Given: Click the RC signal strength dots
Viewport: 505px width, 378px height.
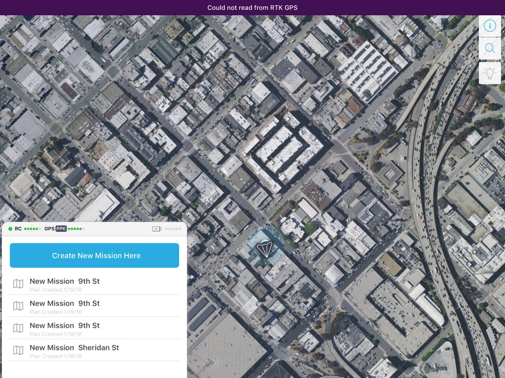Looking at the screenshot, I should pyautogui.click(x=32, y=229).
